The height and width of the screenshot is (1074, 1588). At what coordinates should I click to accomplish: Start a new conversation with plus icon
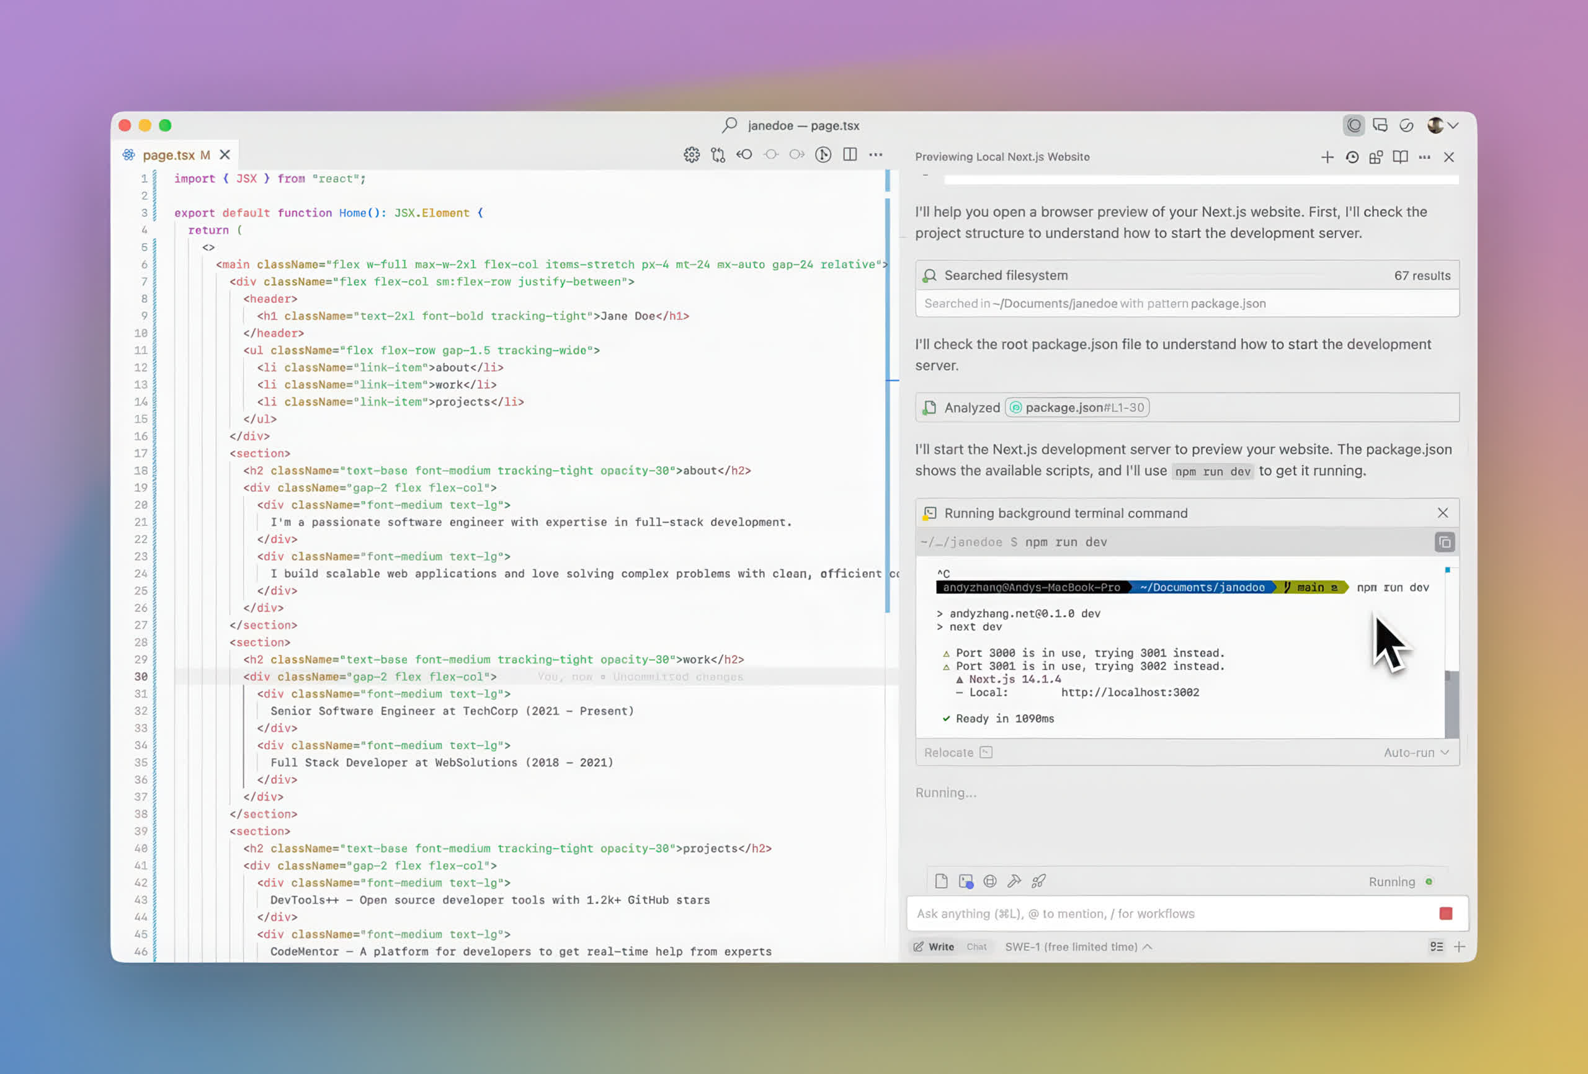pos(1327,157)
